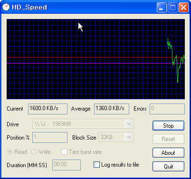Viewport: 191px width, 179px height.
Task: Click the Duration (MM:SS) field
Action: tap(67, 165)
